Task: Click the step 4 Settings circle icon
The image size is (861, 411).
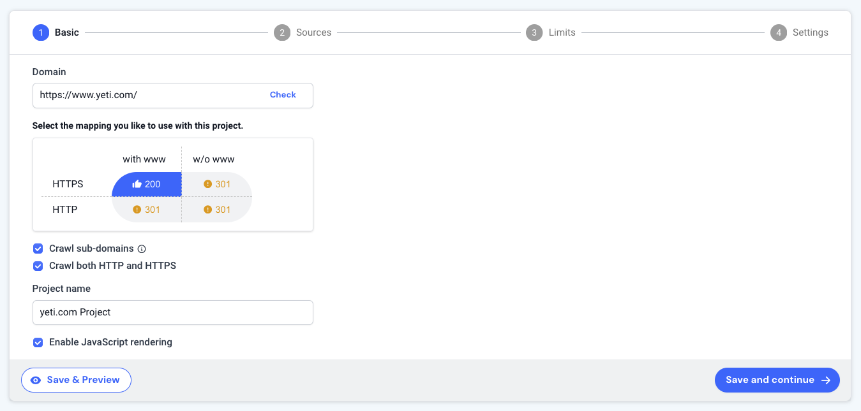Action: (x=778, y=32)
